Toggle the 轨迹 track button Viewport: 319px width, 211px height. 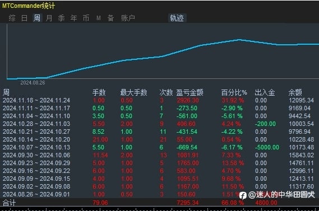click(x=177, y=18)
